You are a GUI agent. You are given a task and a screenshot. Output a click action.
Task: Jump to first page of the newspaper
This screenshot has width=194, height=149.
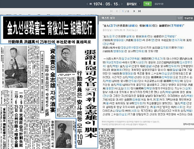click(x=111, y=11)
